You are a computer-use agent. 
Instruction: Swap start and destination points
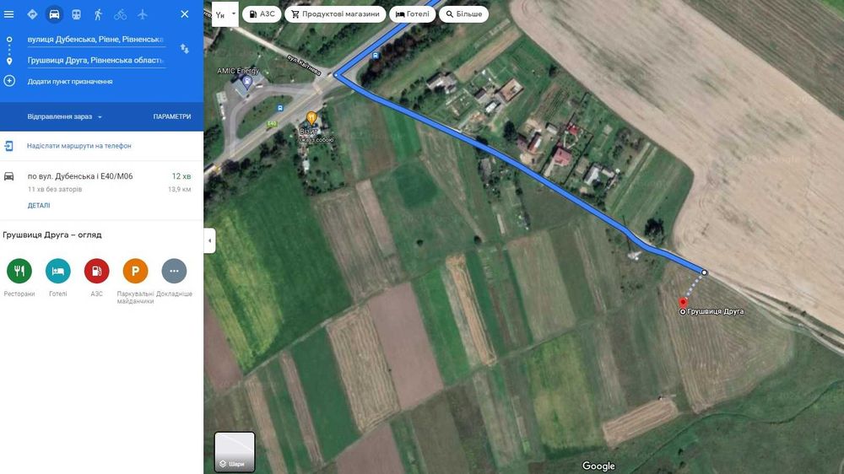[185, 49]
